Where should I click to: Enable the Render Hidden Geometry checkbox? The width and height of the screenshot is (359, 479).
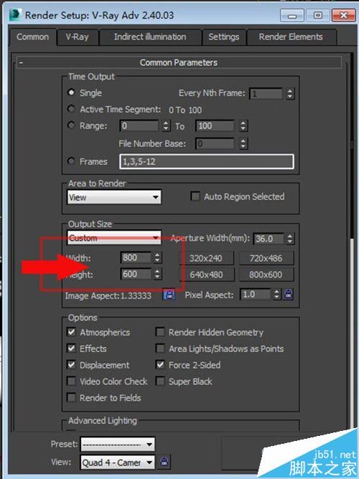coord(160,332)
